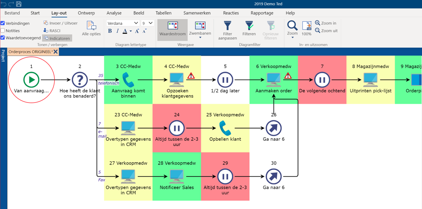Switch to the Start ribbon tab
422x209 pixels.
pyautogui.click(x=35, y=13)
